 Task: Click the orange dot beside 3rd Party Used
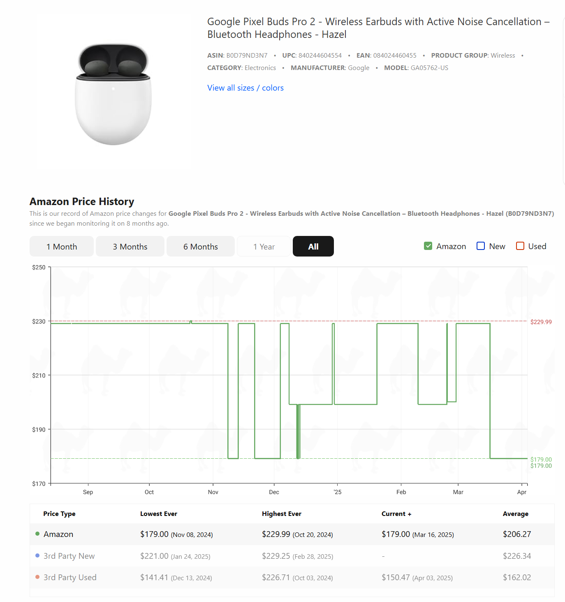coord(37,577)
